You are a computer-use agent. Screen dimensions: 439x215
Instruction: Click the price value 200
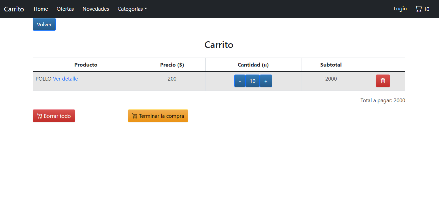point(172,79)
